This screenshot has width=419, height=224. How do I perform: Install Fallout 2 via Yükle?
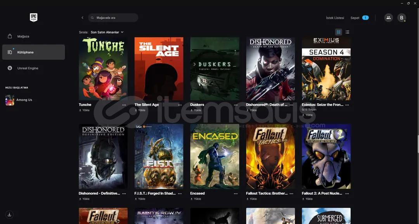308,199
